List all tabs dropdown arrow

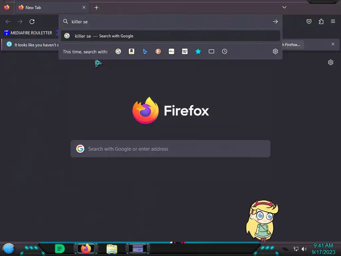[x=284, y=7]
